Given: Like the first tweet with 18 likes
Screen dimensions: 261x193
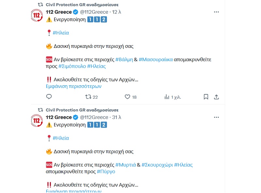Looking at the screenshot, I should [x=128, y=97].
